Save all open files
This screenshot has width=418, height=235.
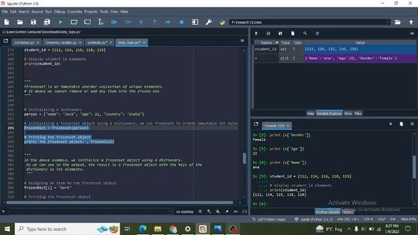pos(47,22)
